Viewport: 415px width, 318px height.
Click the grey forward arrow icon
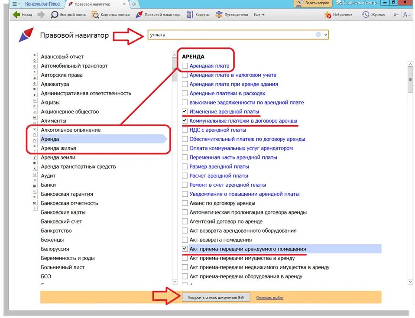[41, 15]
